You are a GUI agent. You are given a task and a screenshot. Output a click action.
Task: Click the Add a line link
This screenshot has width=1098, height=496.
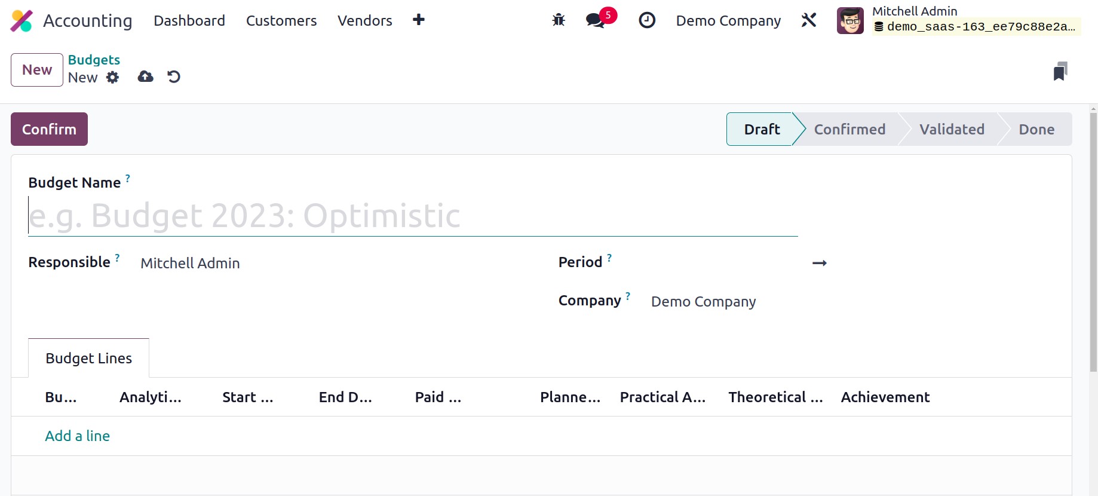point(78,436)
